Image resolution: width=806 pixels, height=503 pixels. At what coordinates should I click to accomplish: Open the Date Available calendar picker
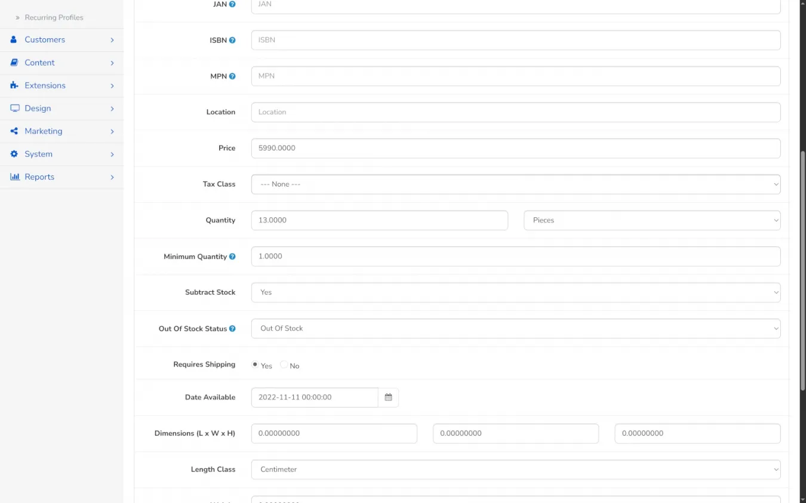click(388, 397)
